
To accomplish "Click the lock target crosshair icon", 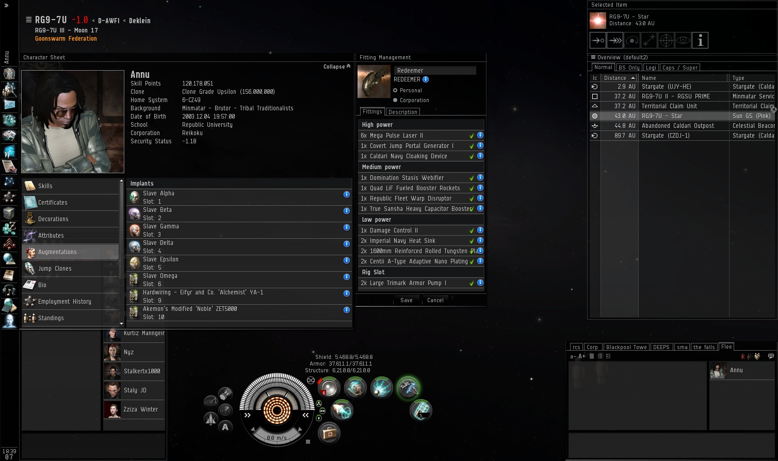I will 666,40.
